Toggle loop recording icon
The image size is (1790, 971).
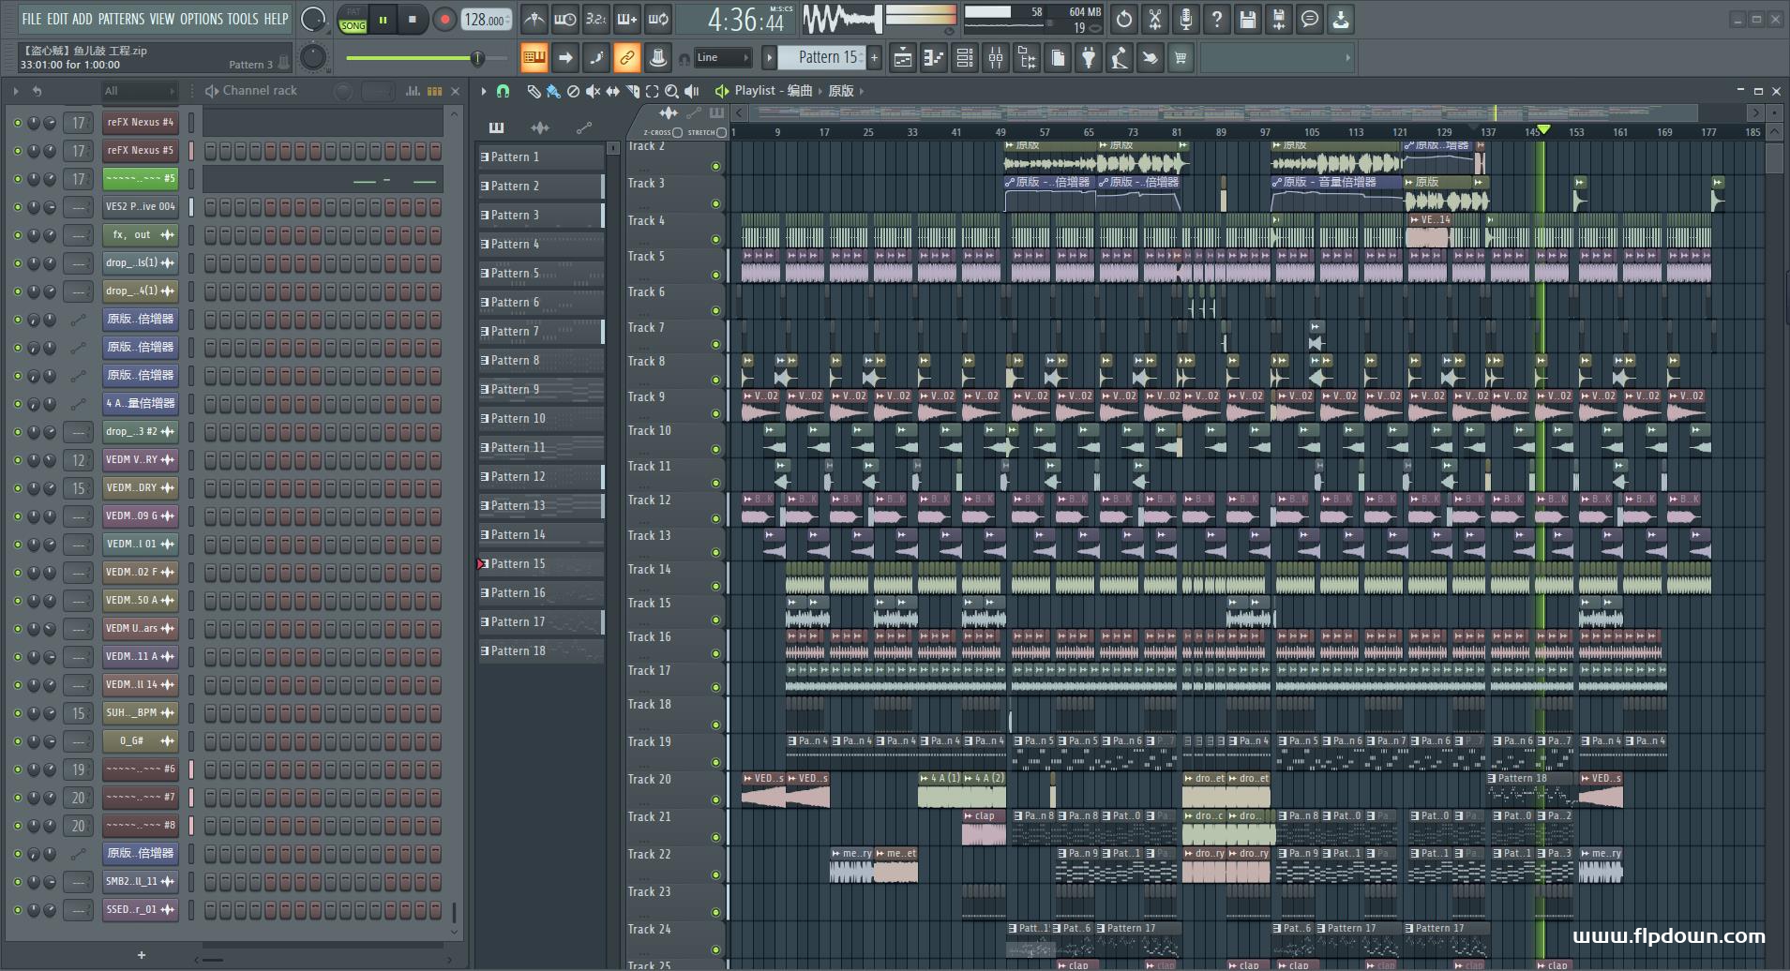coord(658,19)
